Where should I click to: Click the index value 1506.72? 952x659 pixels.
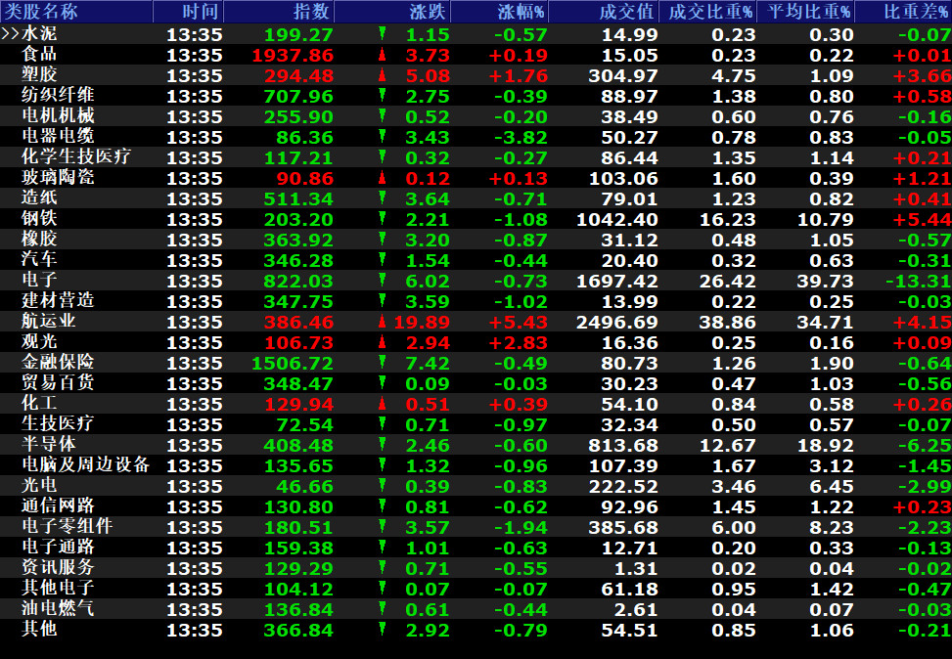coord(293,364)
